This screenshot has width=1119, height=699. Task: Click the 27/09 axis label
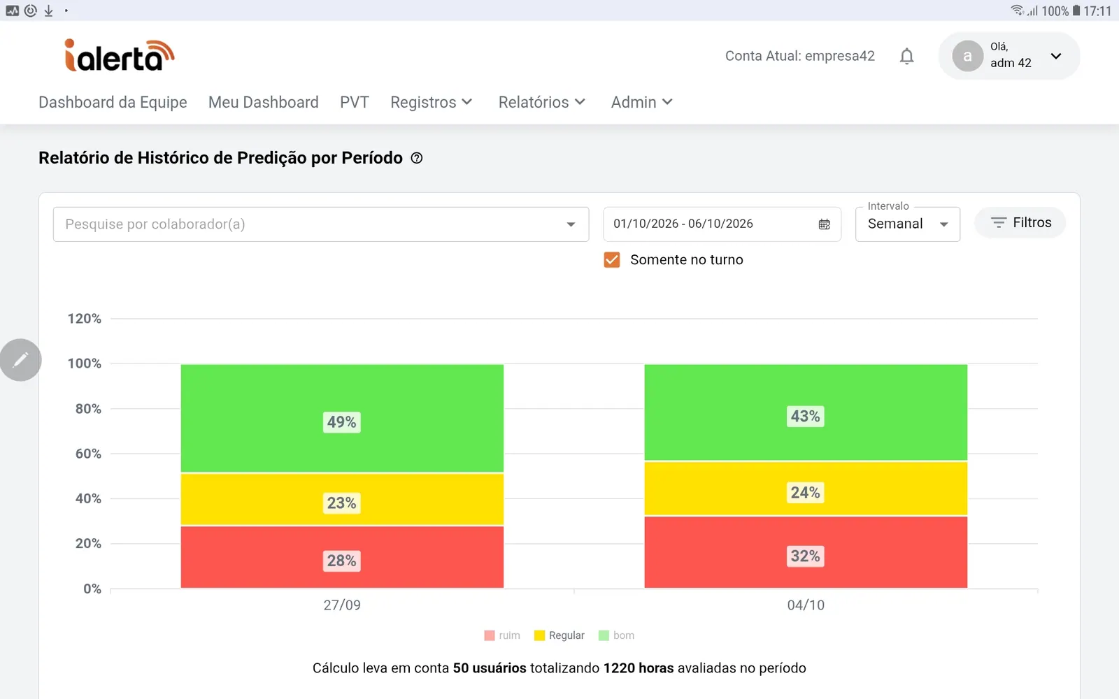coord(342,605)
